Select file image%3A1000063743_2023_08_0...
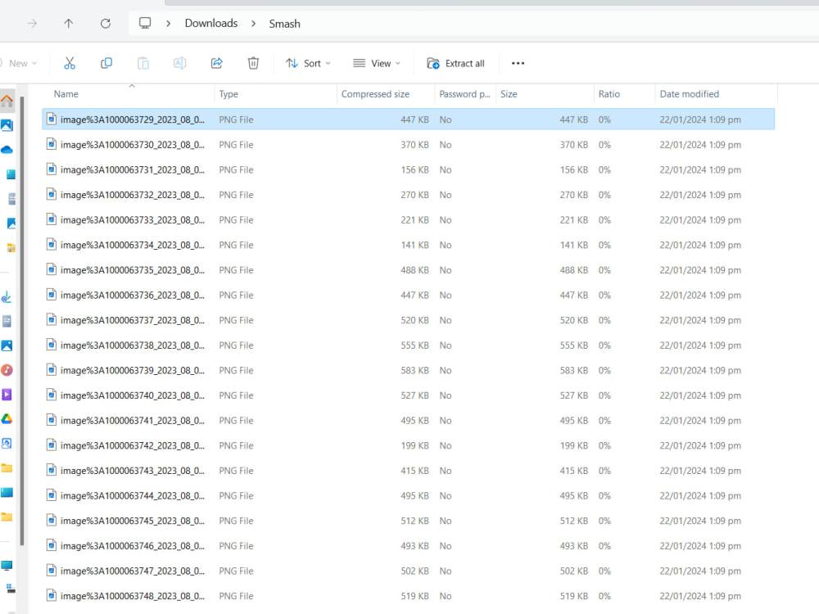 coord(408,471)
